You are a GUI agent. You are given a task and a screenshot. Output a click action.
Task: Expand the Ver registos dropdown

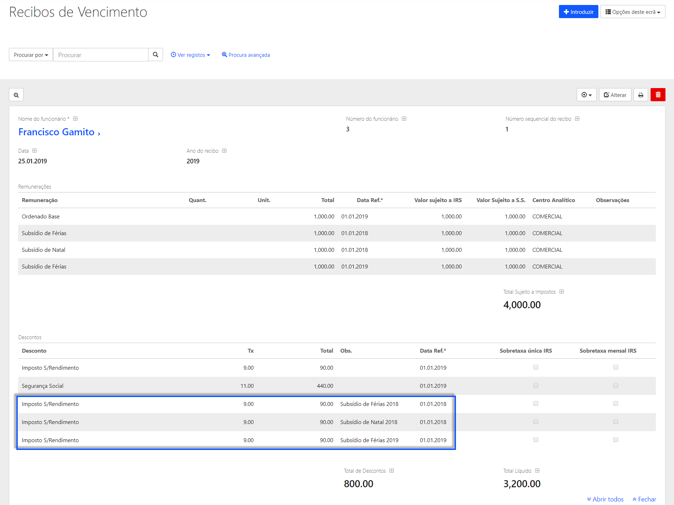click(191, 55)
